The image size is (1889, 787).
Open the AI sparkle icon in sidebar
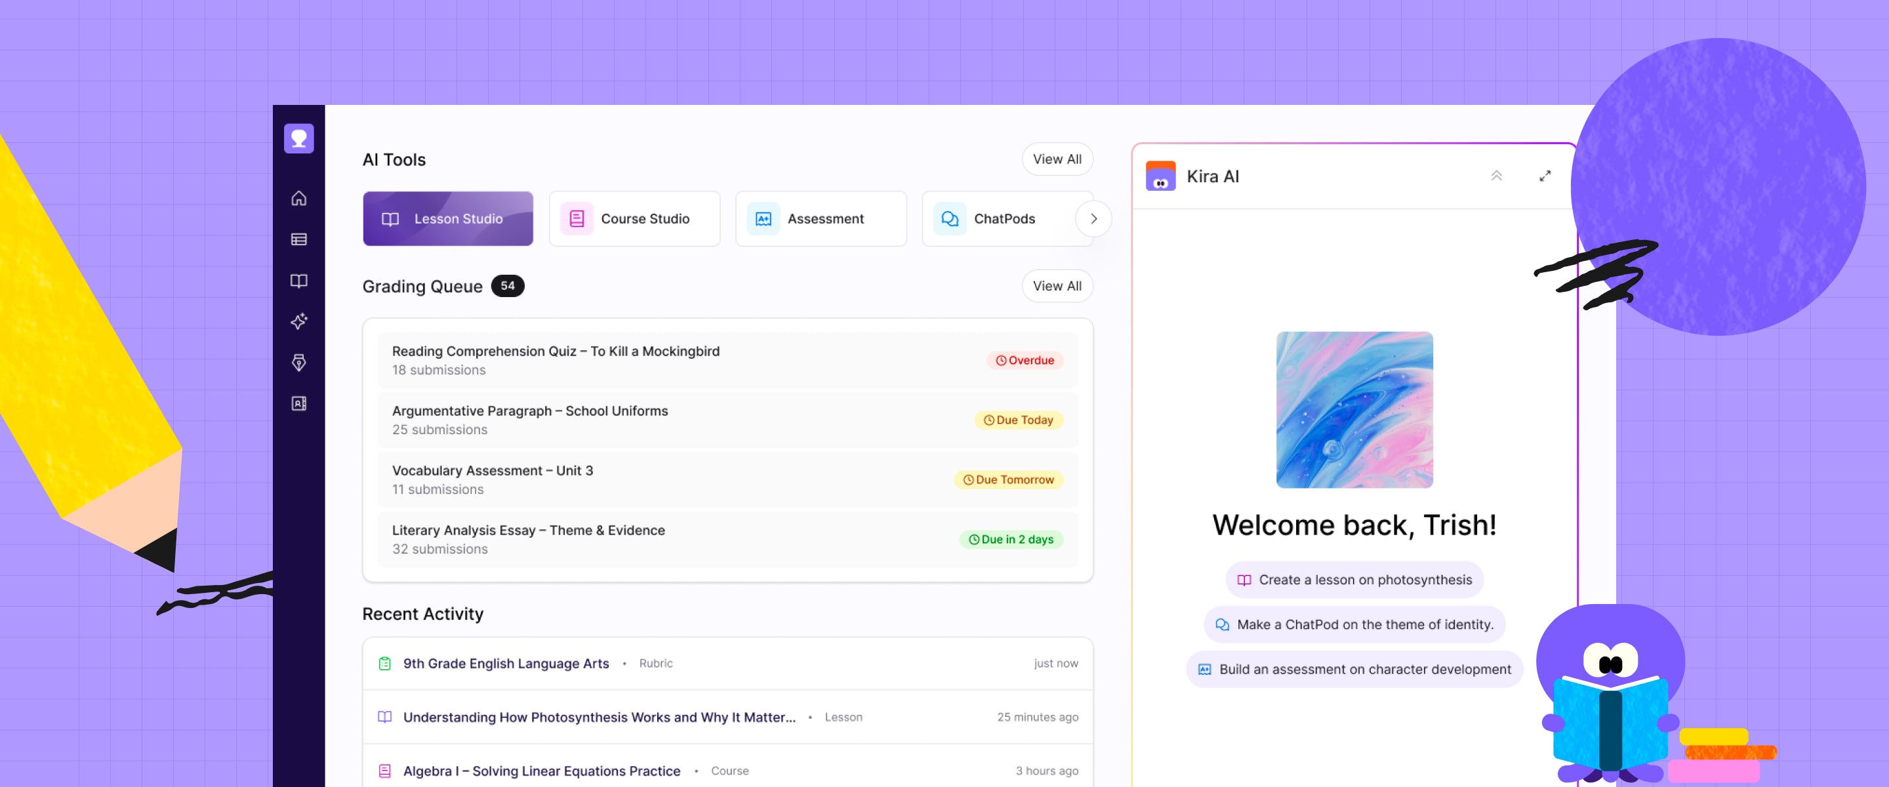(298, 321)
